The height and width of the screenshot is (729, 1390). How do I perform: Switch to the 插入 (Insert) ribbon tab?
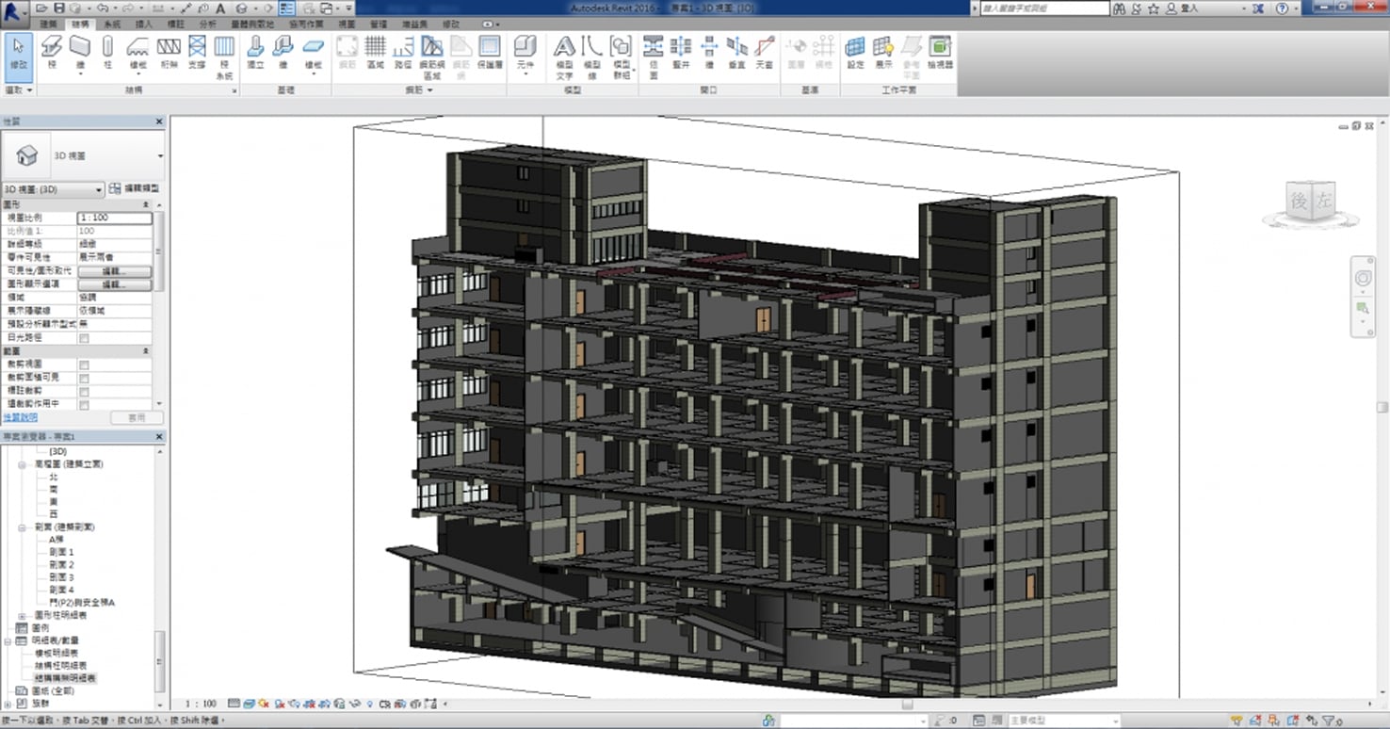click(x=144, y=24)
